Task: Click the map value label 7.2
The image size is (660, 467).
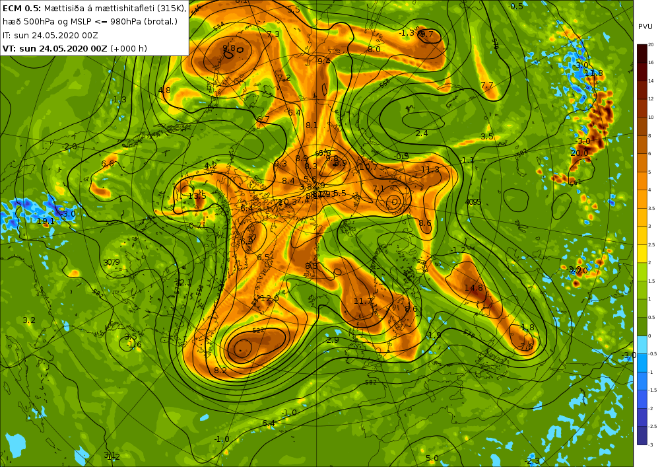Action: 284,78
